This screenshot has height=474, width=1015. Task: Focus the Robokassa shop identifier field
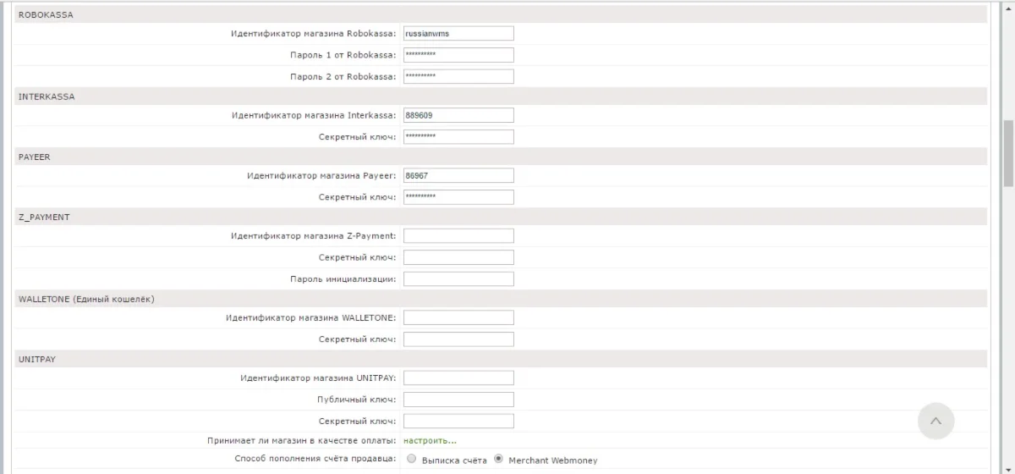[458, 34]
